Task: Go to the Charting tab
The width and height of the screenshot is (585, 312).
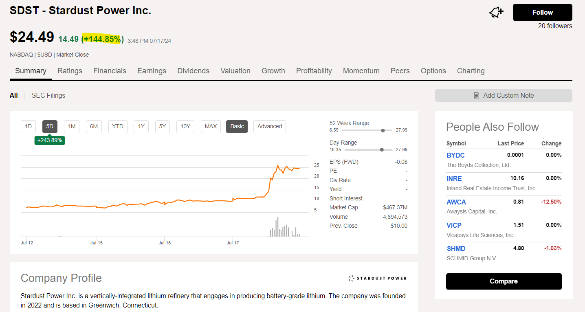Action: (x=471, y=71)
